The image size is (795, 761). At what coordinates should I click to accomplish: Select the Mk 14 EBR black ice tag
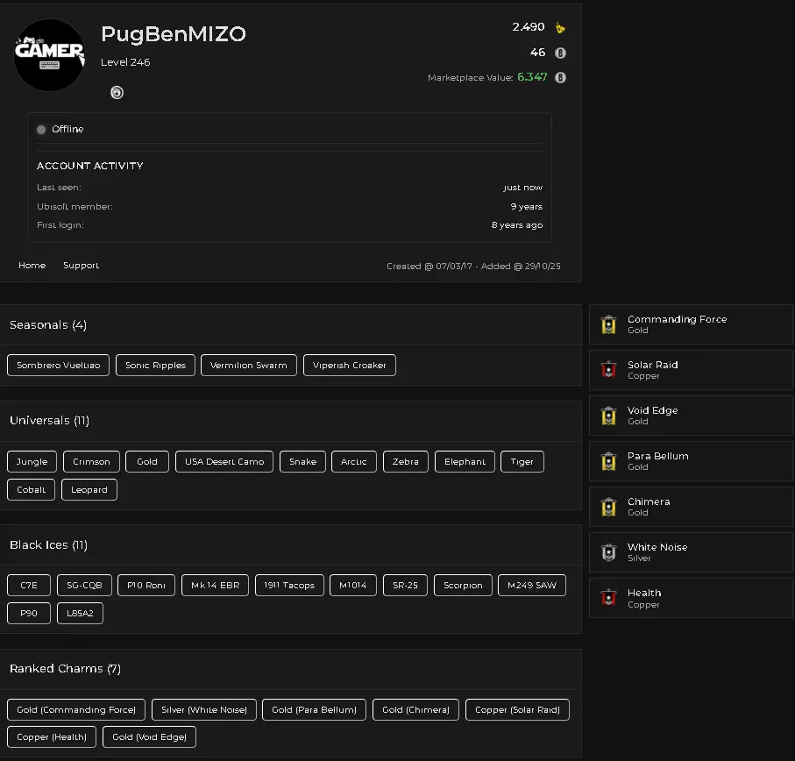pos(215,586)
